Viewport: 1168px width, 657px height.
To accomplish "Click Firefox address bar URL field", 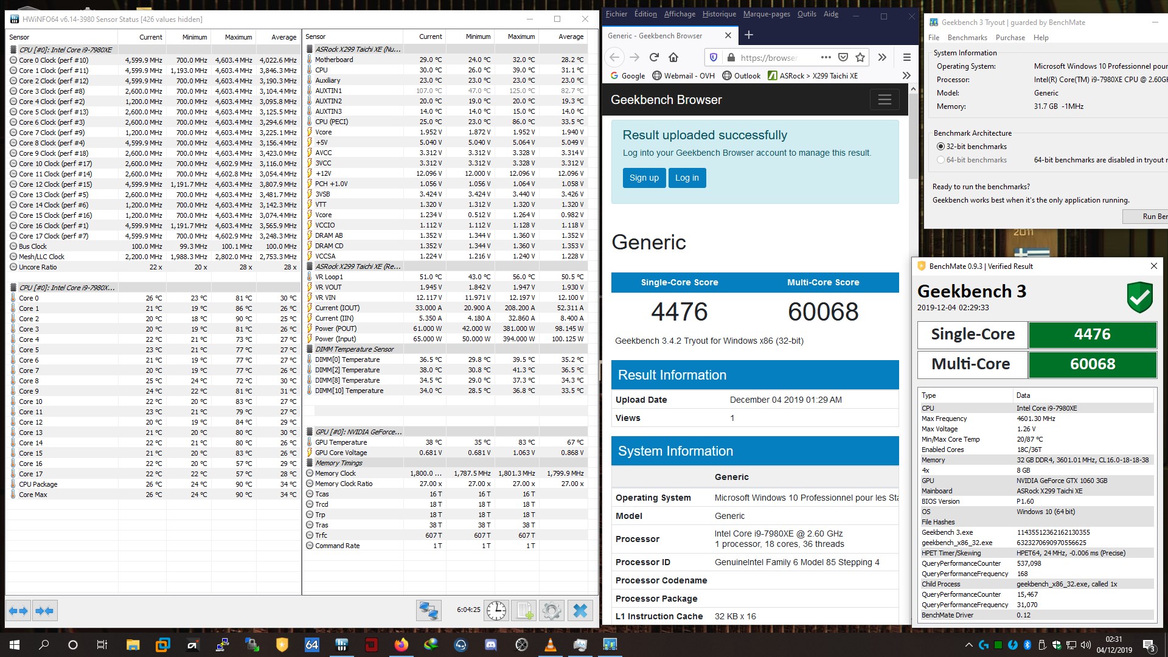I will pyautogui.click(x=770, y=57).
